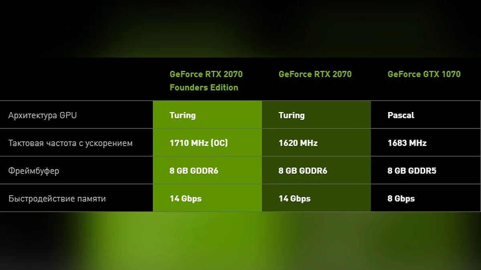The width and height of the screenshot is (481, 270).
Task: Select Turing in the dark green column
Action: point(291,115)
